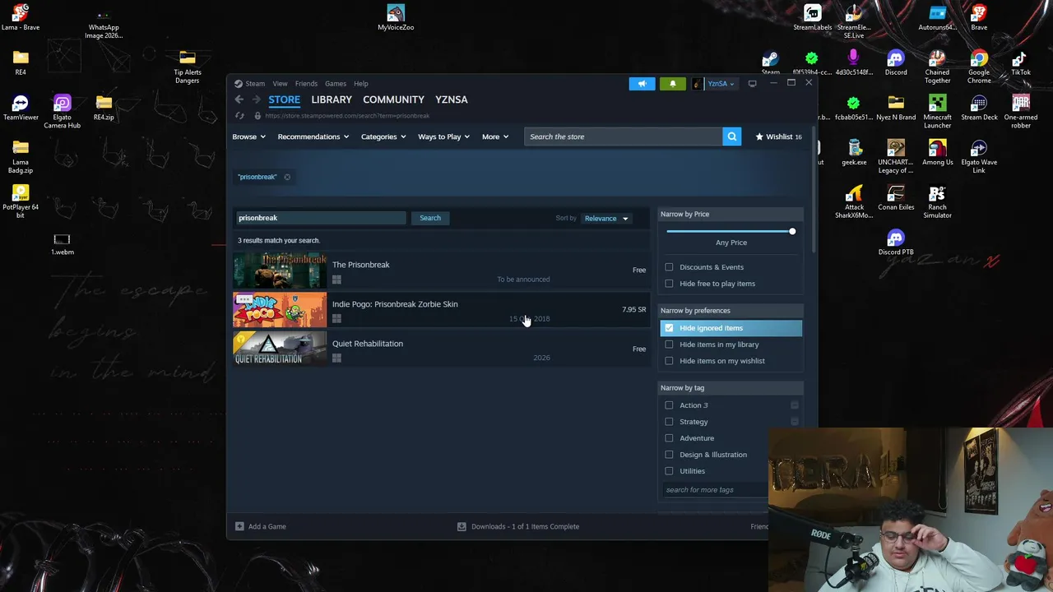Open Stream Deck desktop shortcut
Screen dimensions: 1053x592
979,108
